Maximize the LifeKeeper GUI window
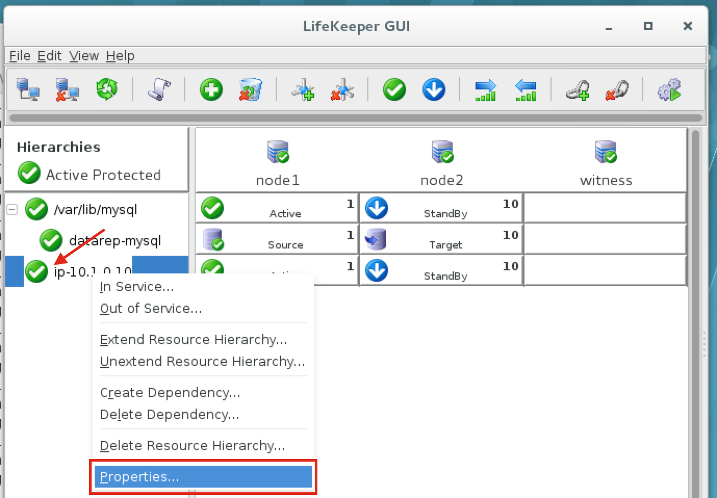Screen dimensions: 717x498 (648, 26)
